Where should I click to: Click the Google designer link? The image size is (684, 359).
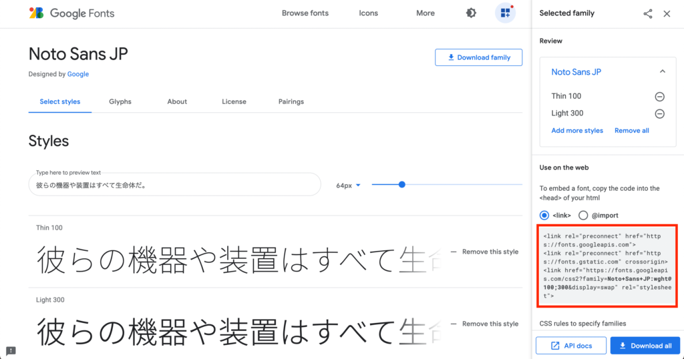tap(78, 74)
